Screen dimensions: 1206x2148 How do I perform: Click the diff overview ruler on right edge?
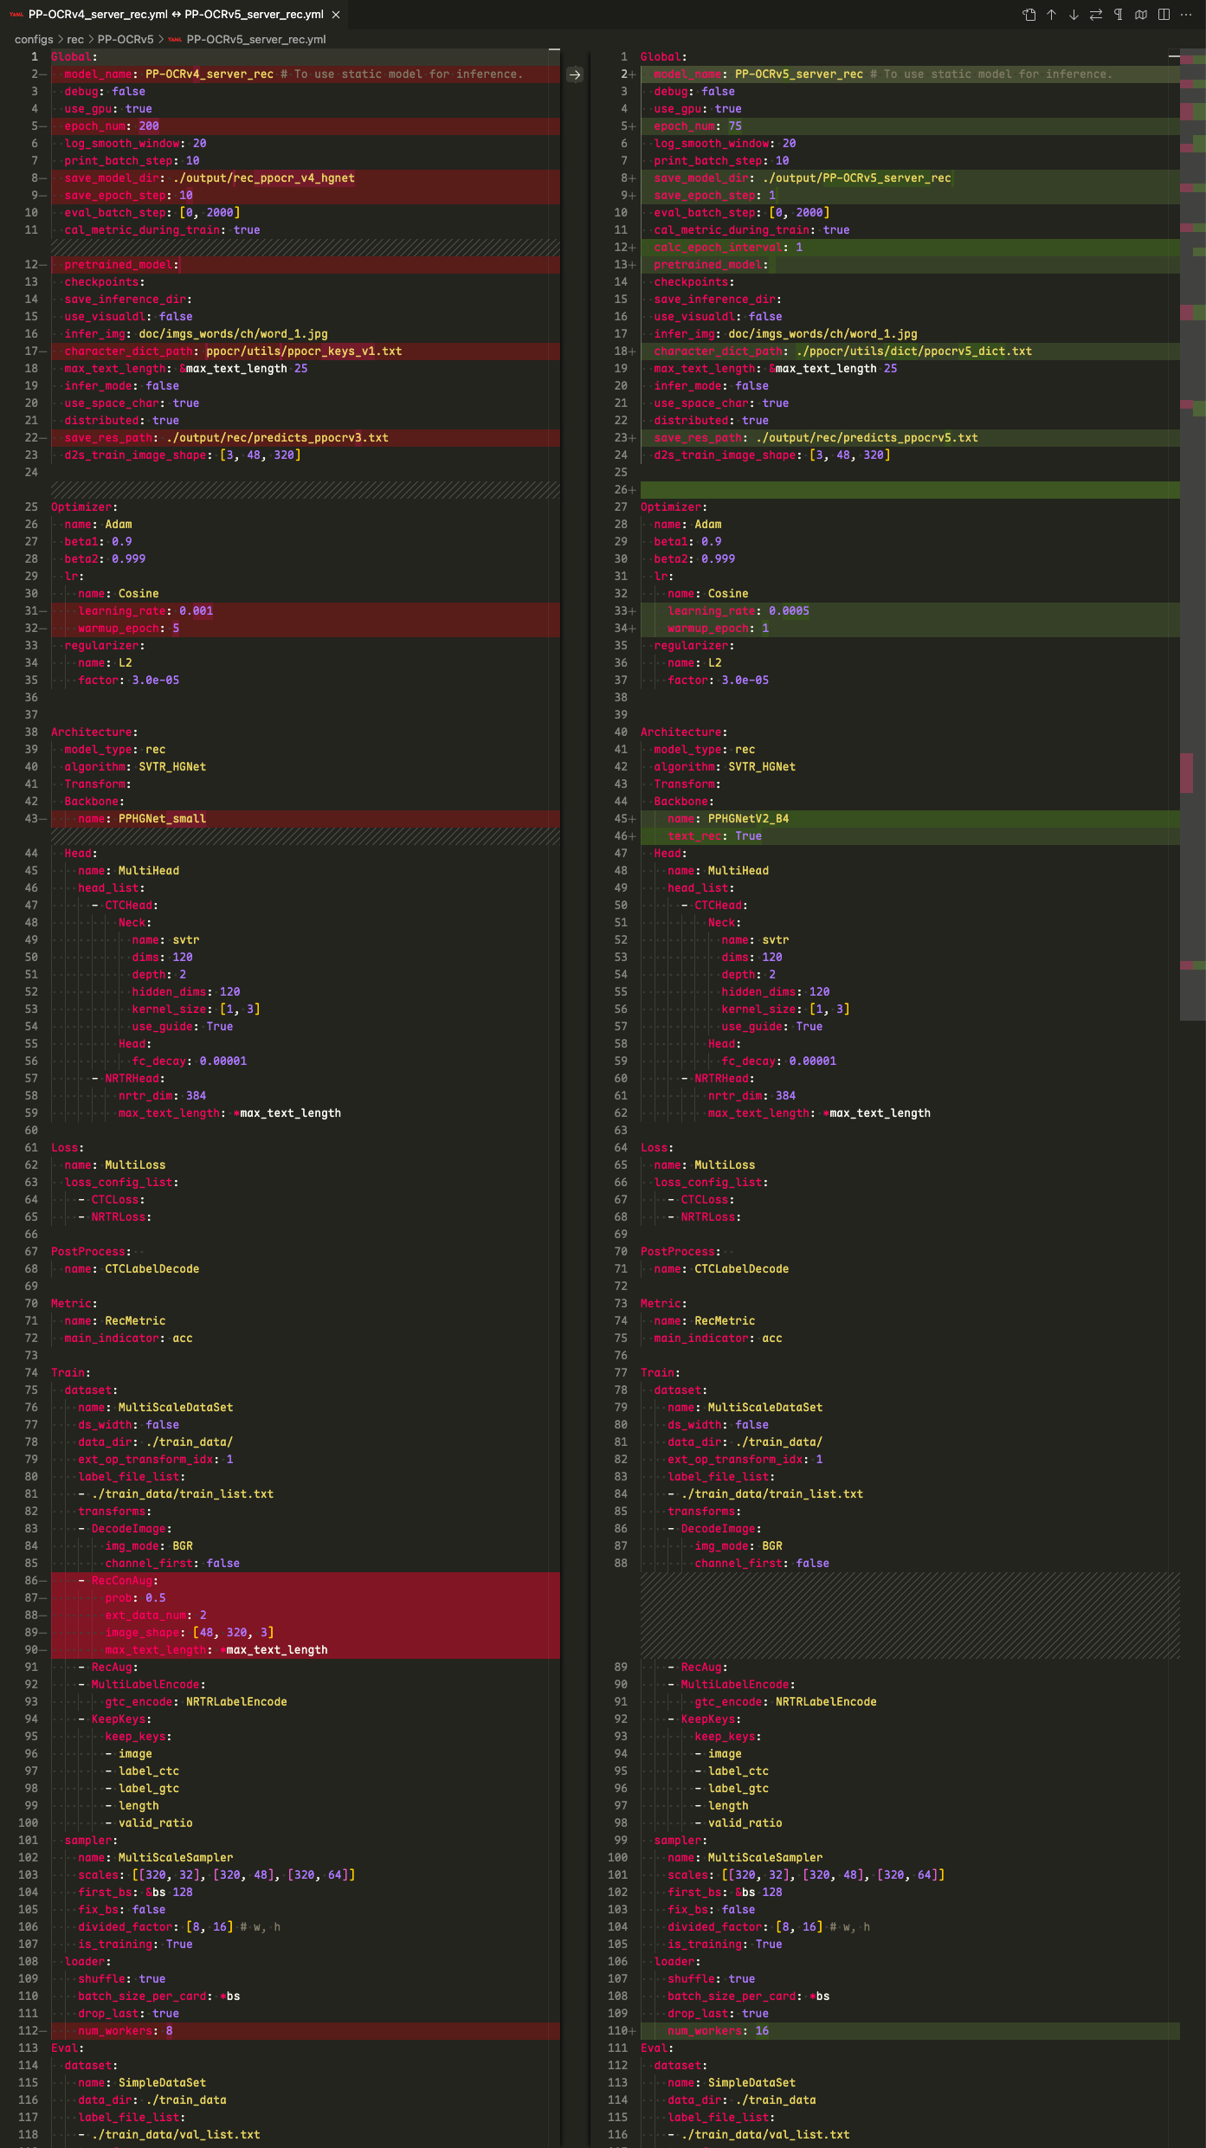point(1193,519)
